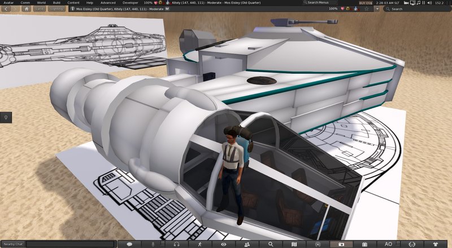Open volume speaker control
This screenshot has height=248, width=452.
coord(429,3)
